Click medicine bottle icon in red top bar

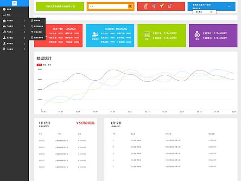pyautogui.click(x=146, y=6)
